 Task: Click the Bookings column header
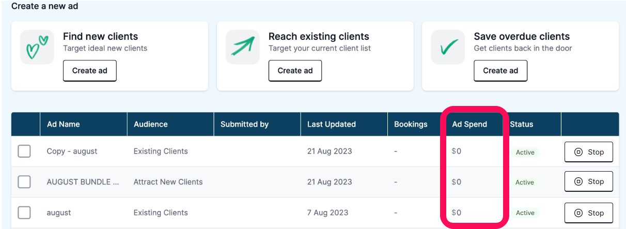pos(411,124)
